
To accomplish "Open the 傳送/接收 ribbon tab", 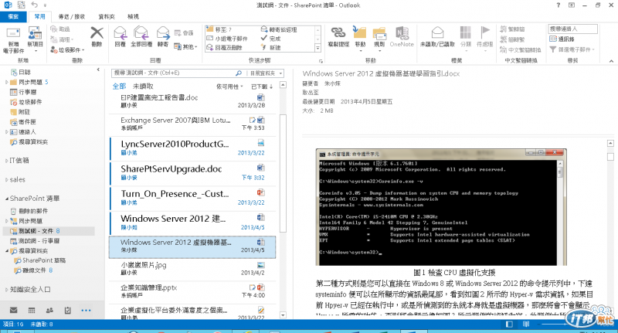I will click(71, 16).
